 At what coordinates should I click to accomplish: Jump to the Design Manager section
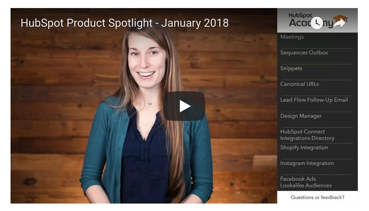[x=301, y=116]
